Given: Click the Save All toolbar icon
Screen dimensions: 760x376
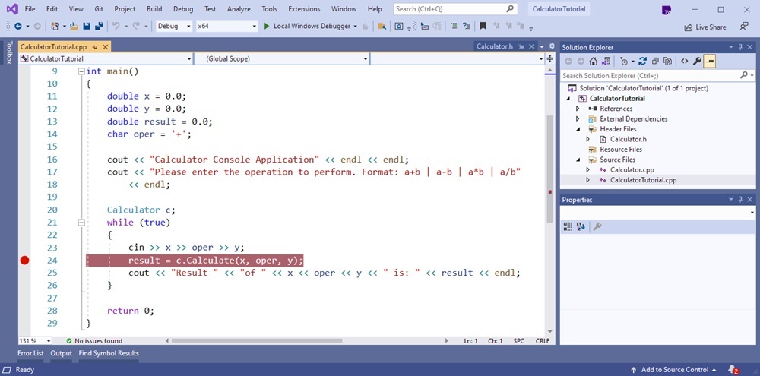Looking at the screenshot, I should (99, 26).
